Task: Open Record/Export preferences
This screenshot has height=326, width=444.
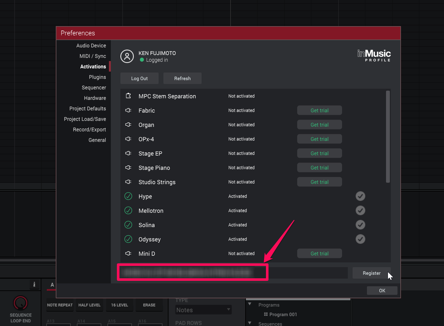Action: pyautogui.click(x=90, y=129)
